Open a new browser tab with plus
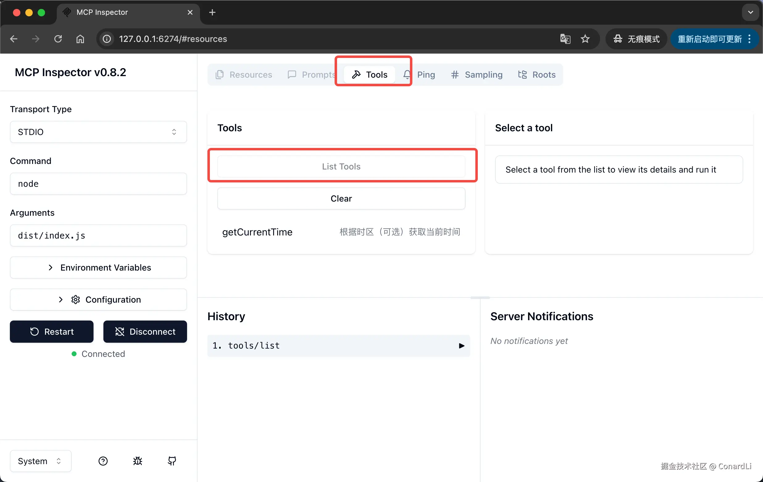Image resolution: width=763 pixels, height=482 pixels. coord(212,12)
